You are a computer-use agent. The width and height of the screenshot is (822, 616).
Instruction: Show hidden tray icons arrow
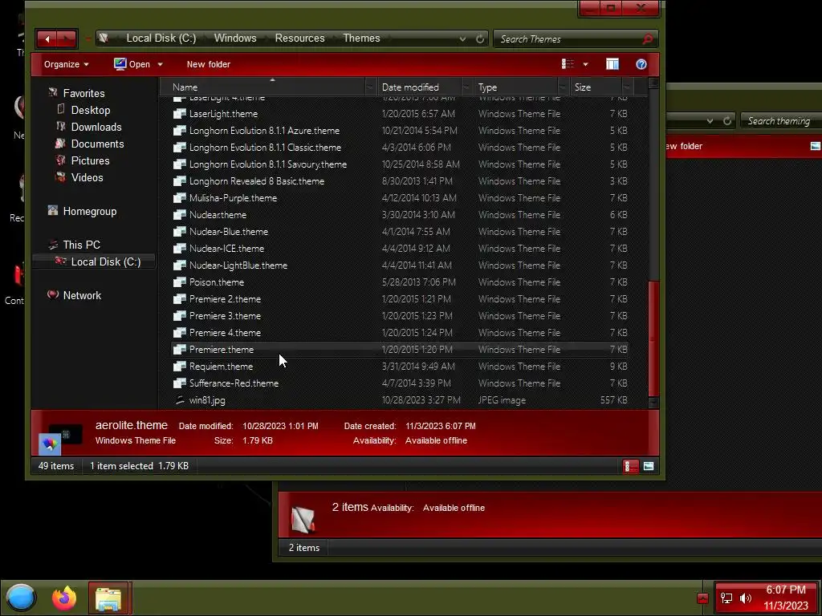point(702,598)
